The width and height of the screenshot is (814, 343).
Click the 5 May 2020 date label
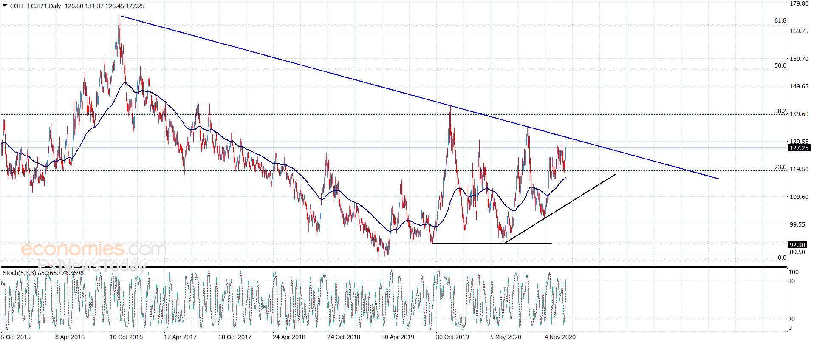506,337
